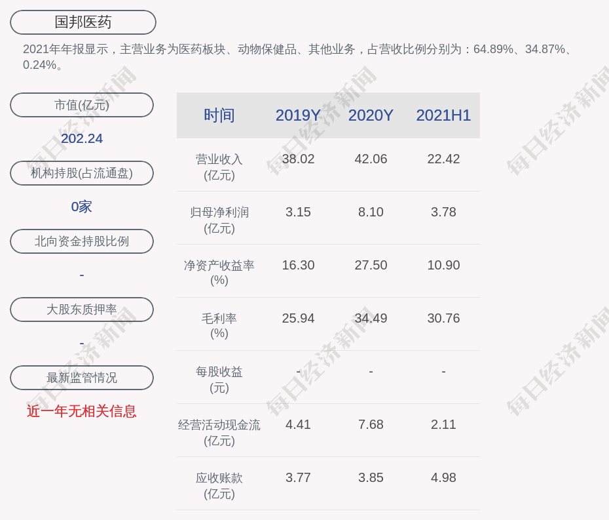Select the 经营活动现金流 (亿元) row label
This screenshot has width=609, height=520.
pyautogui.click(x=219, y=433)
